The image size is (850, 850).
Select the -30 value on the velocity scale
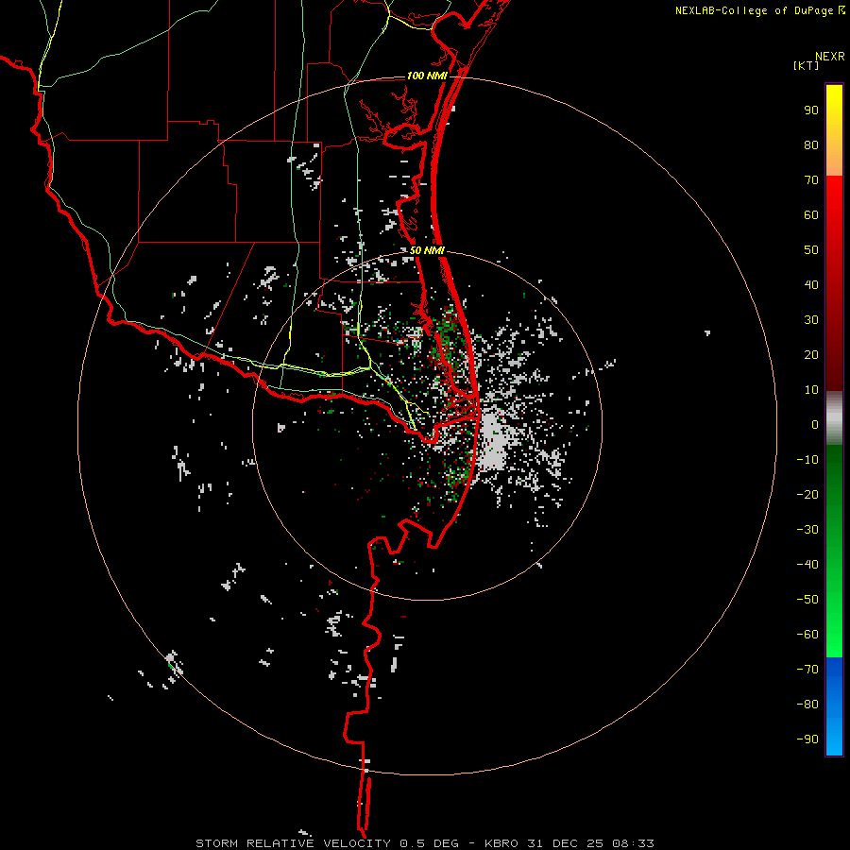click(807, 530)
